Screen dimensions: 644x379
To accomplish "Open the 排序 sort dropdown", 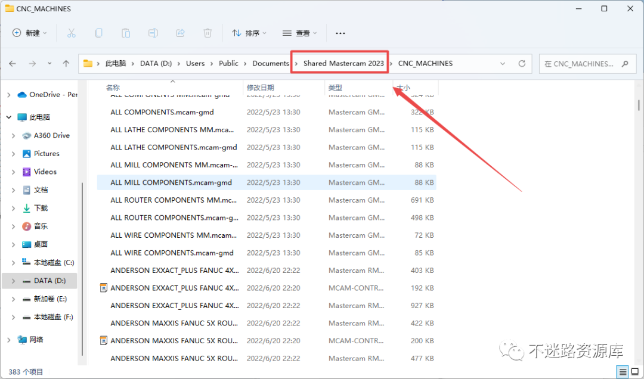I will tap(249, 33).
